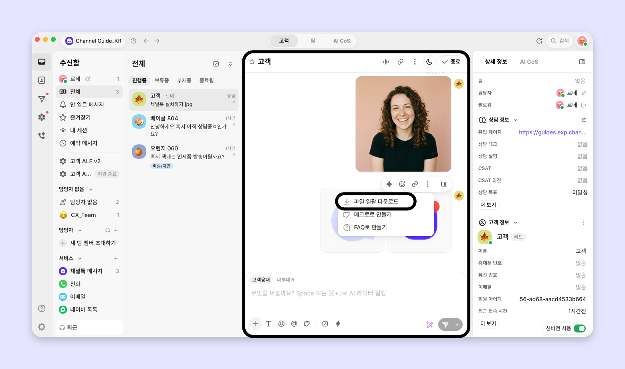
Task: Open more options in chat header
Action: tap(415, 62)
